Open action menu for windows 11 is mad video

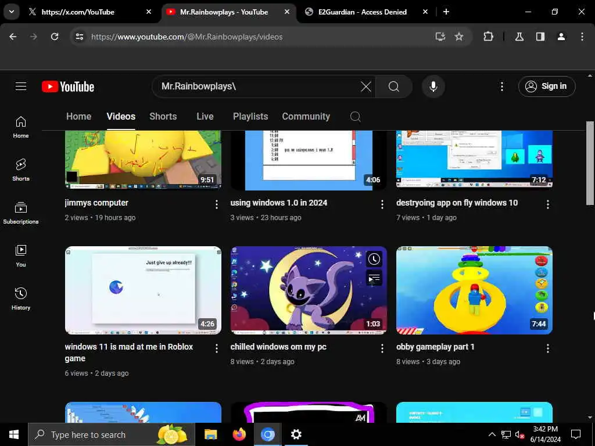(216, 348)
